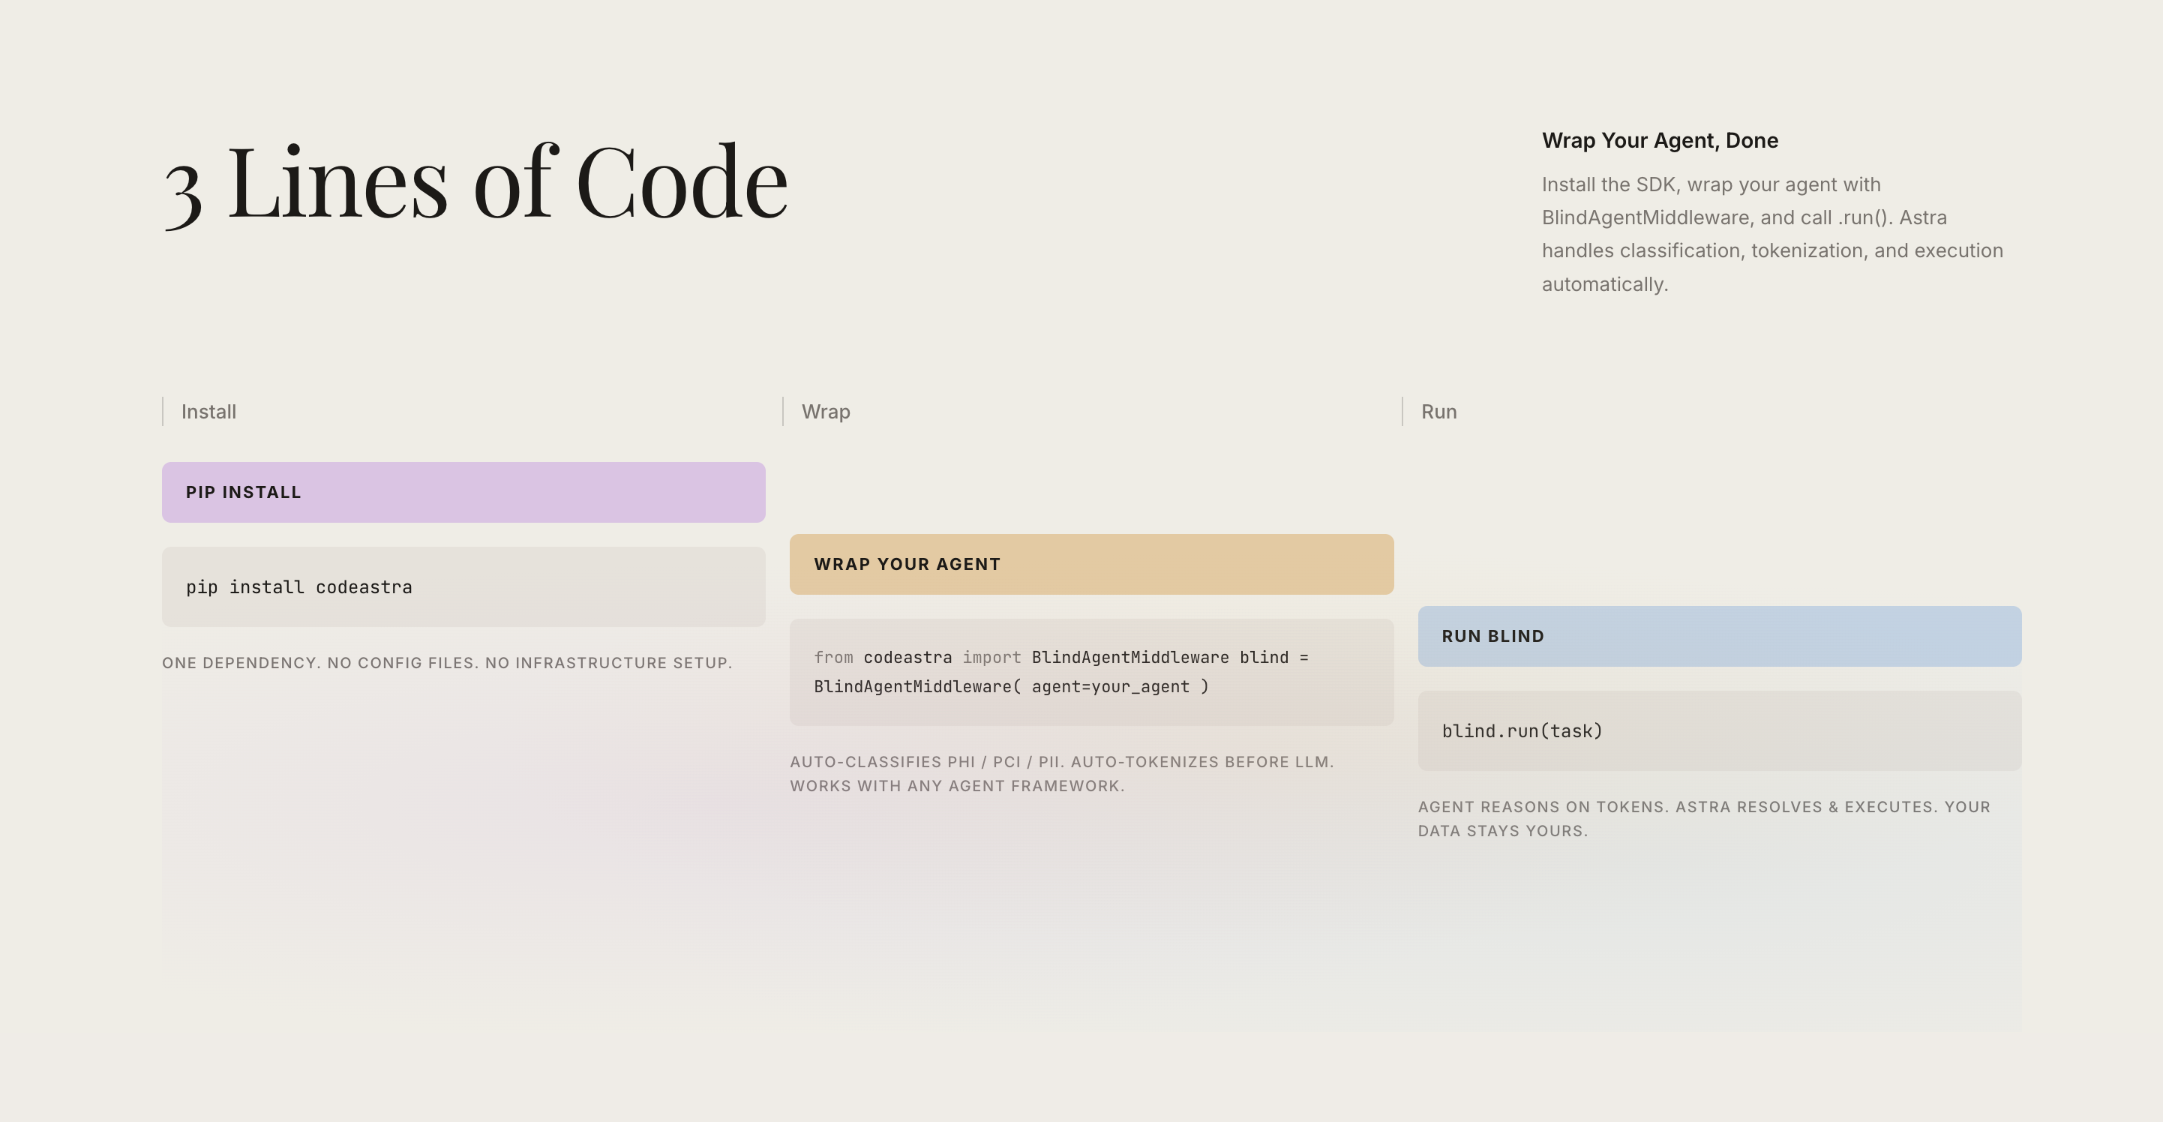Click 'Works with any agent framework' text
Viewport: 2163px width, 1122px height.
click(956, 786)
